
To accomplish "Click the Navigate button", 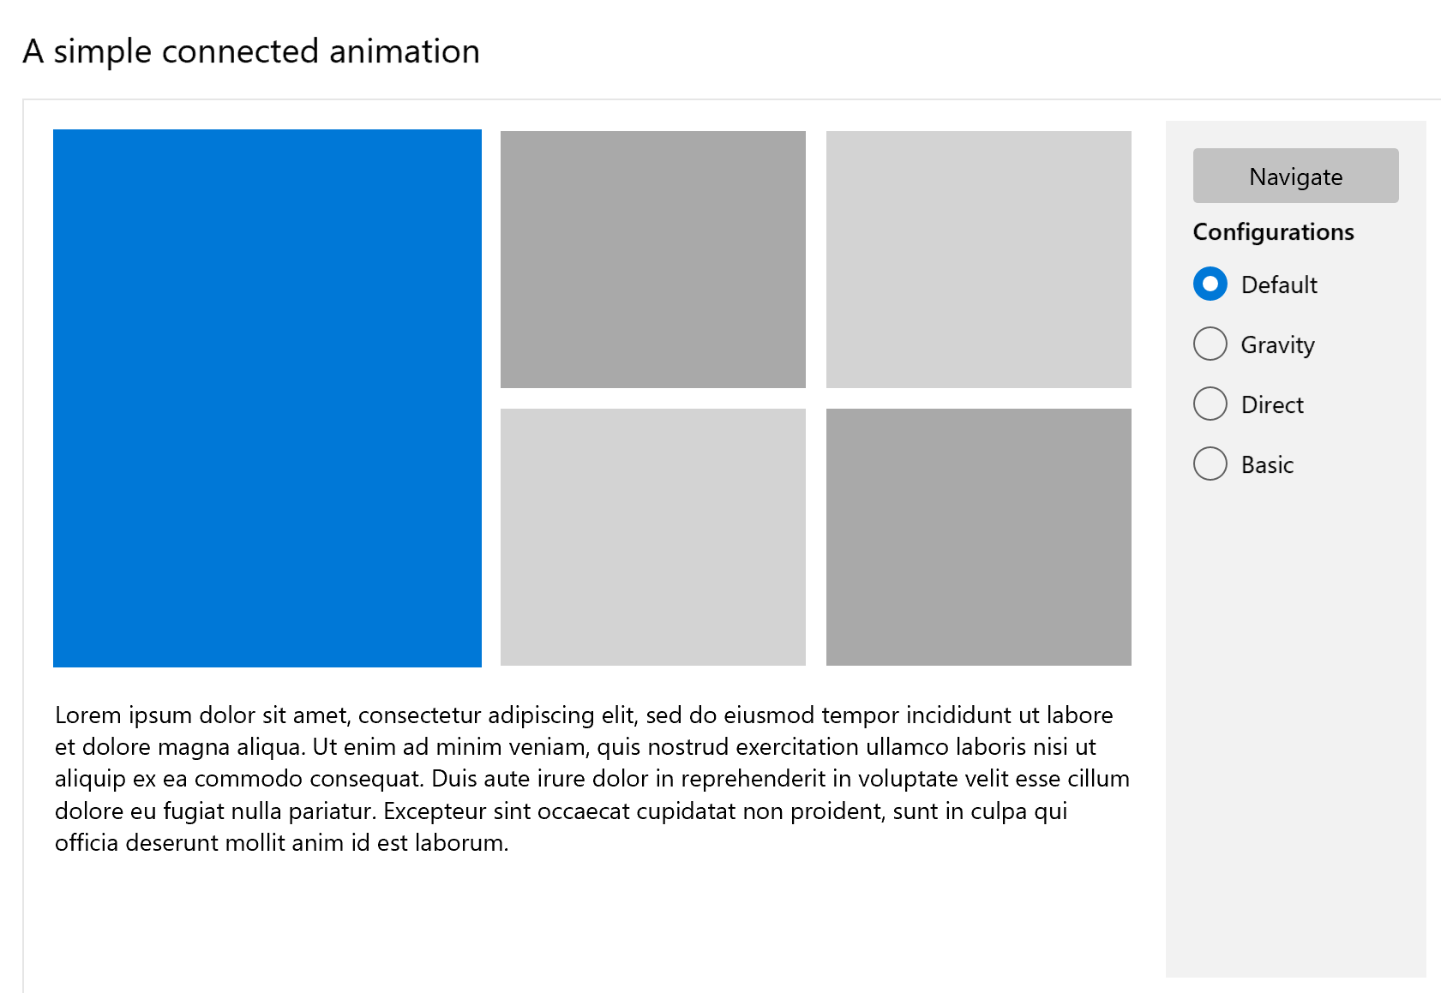I will (x=1295, y=176).
